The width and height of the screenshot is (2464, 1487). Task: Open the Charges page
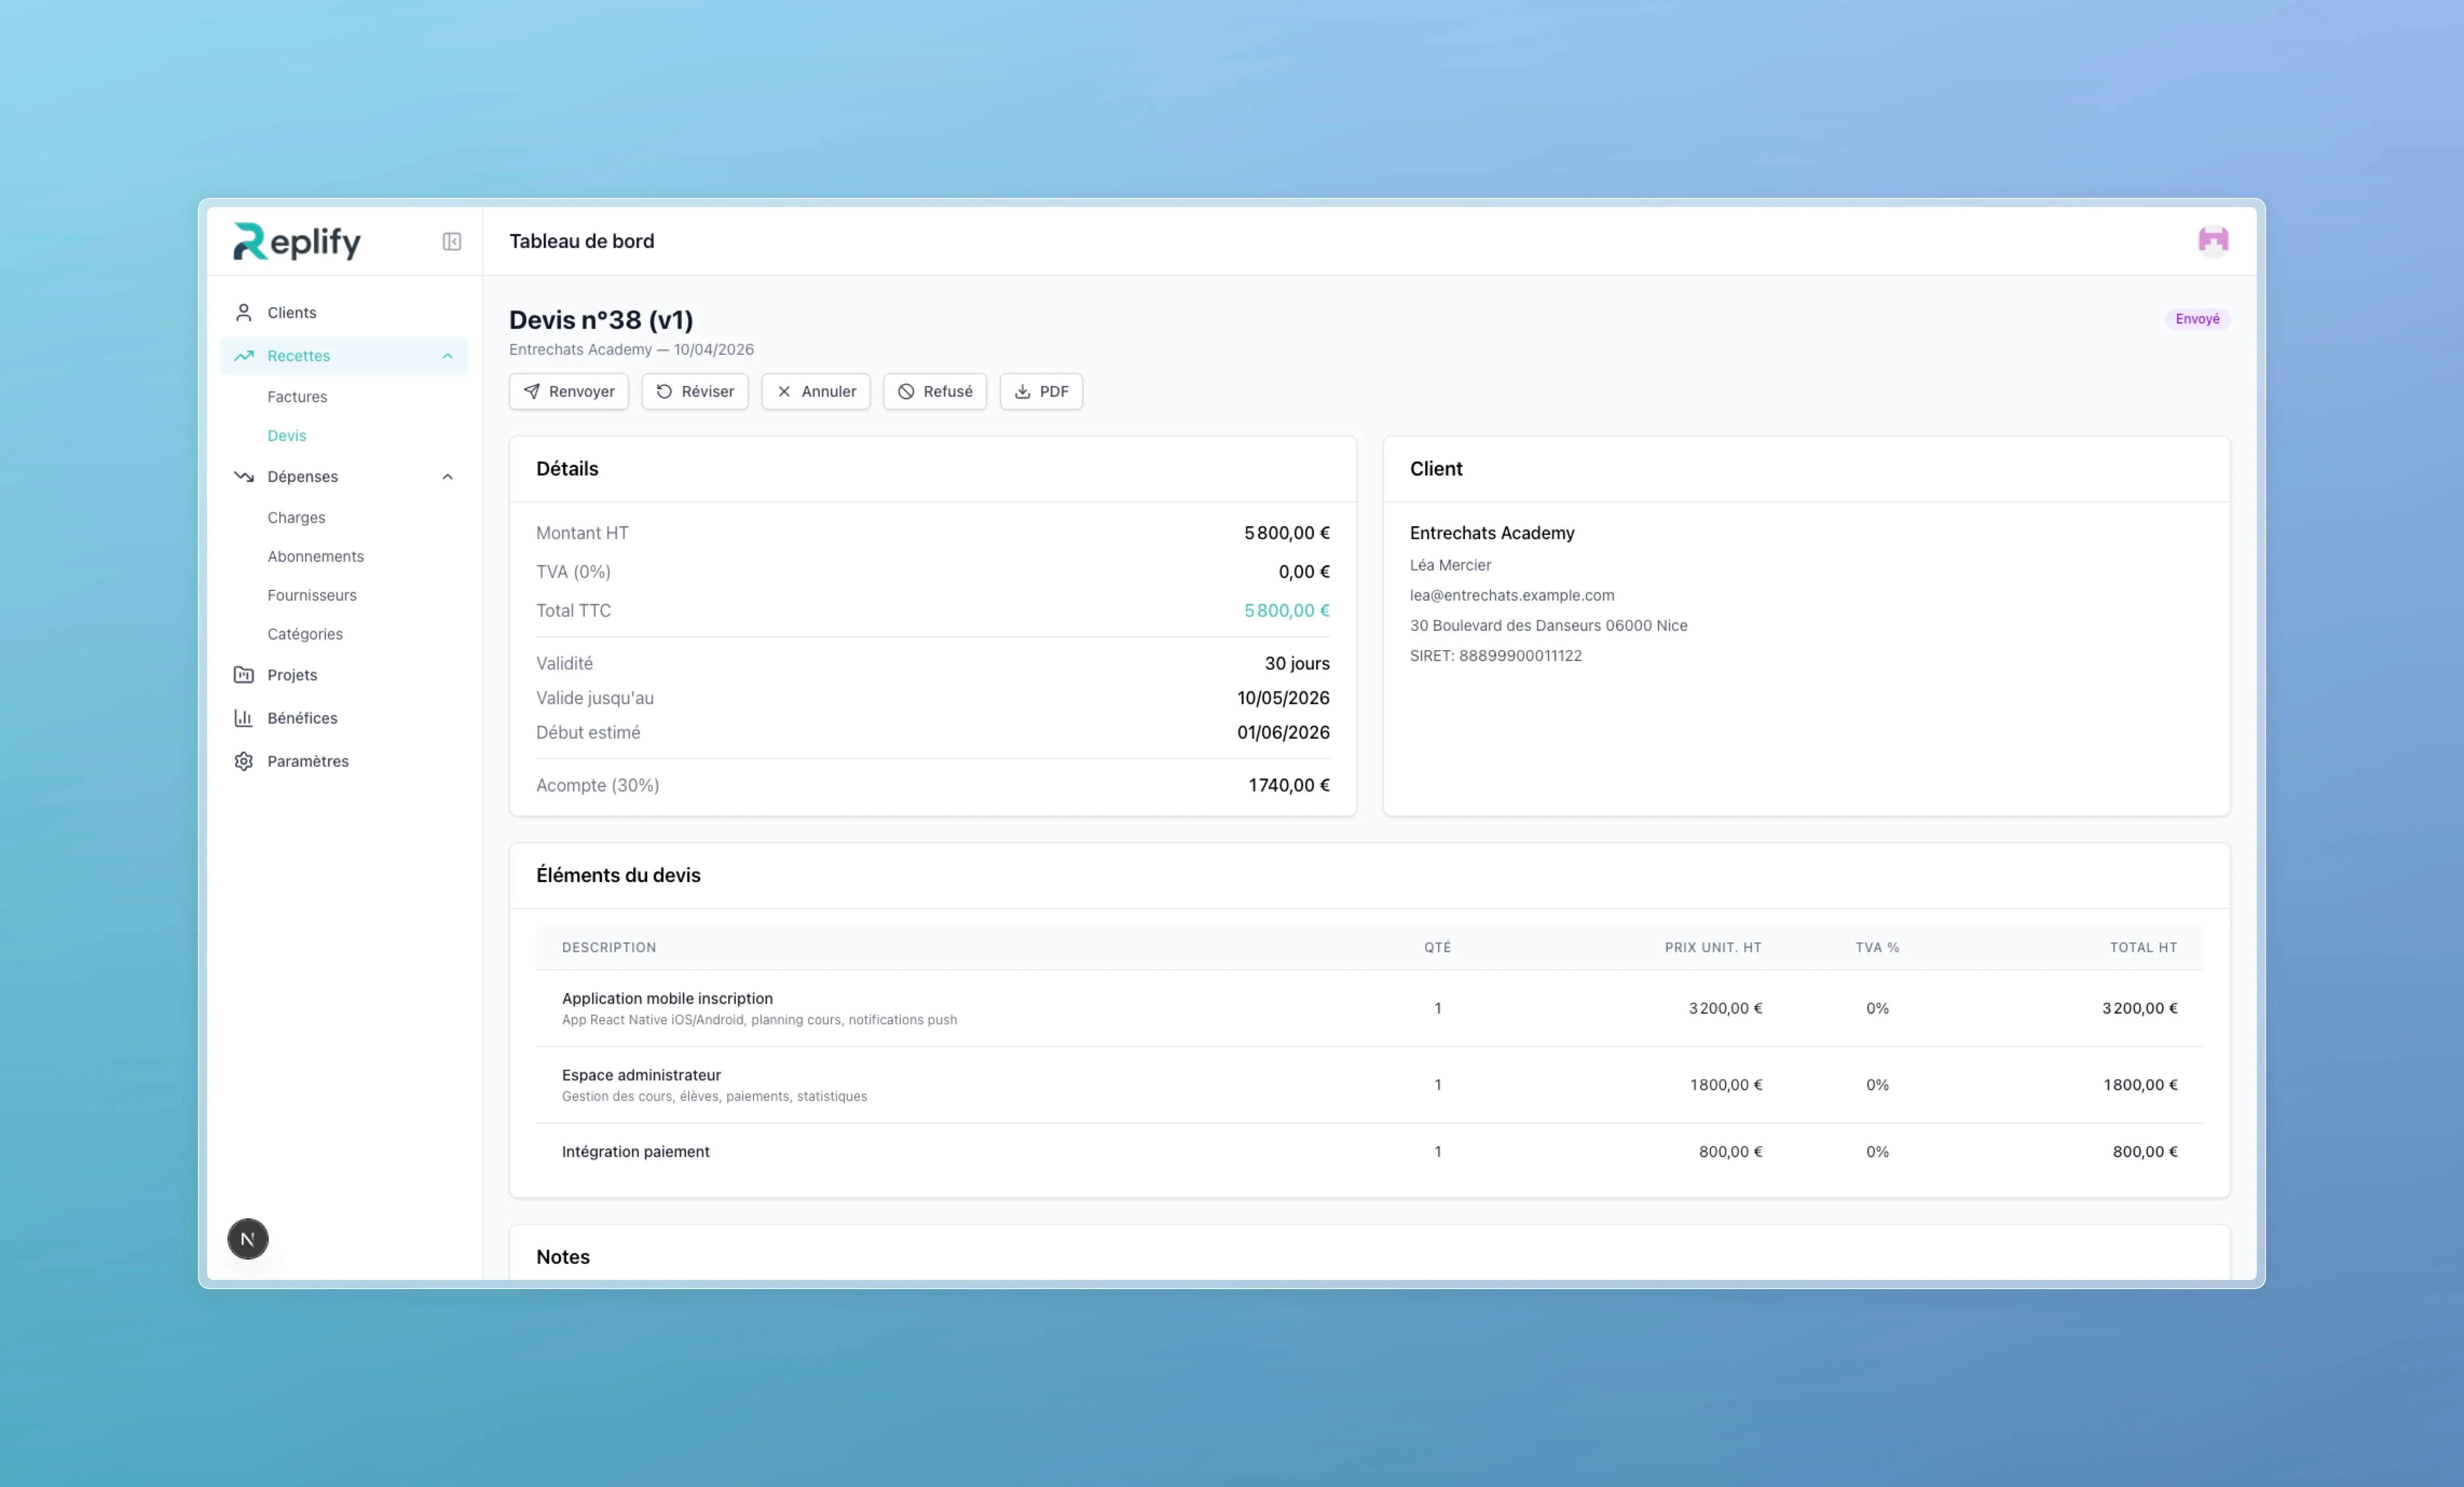(x=295, y=517)
